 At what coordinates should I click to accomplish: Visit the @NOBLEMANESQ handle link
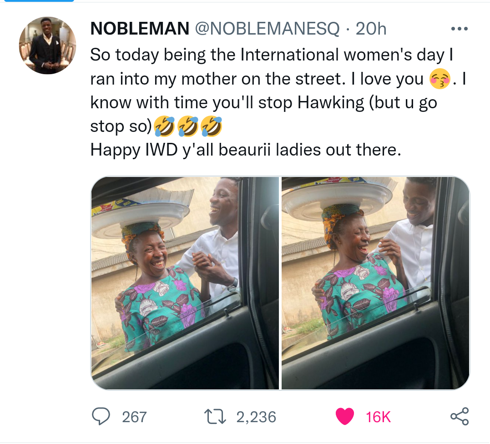coord(267,29)
